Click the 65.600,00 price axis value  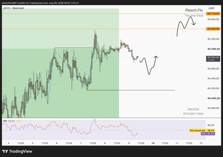213,19
